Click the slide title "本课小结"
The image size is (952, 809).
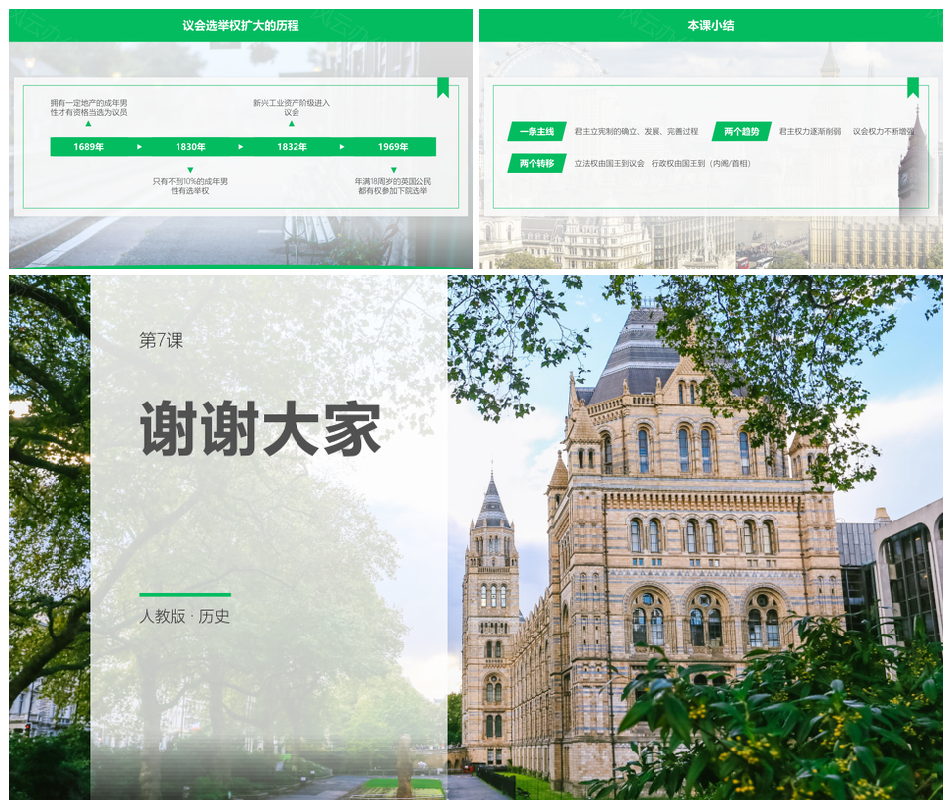tap(711, 26)
